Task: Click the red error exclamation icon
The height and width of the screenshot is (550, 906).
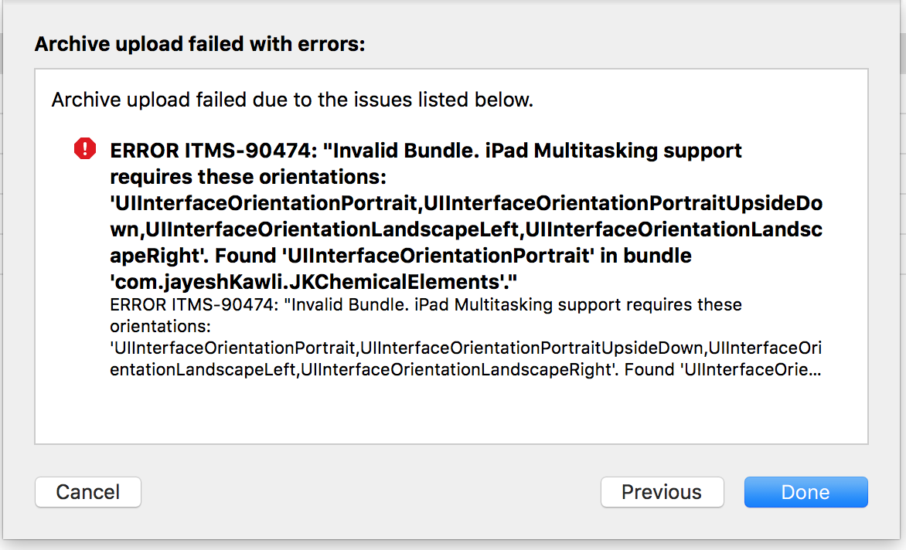Action: [x=85, y=149]
